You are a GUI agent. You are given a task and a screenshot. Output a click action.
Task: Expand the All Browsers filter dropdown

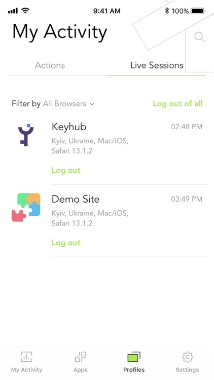(x=68, y=104)
